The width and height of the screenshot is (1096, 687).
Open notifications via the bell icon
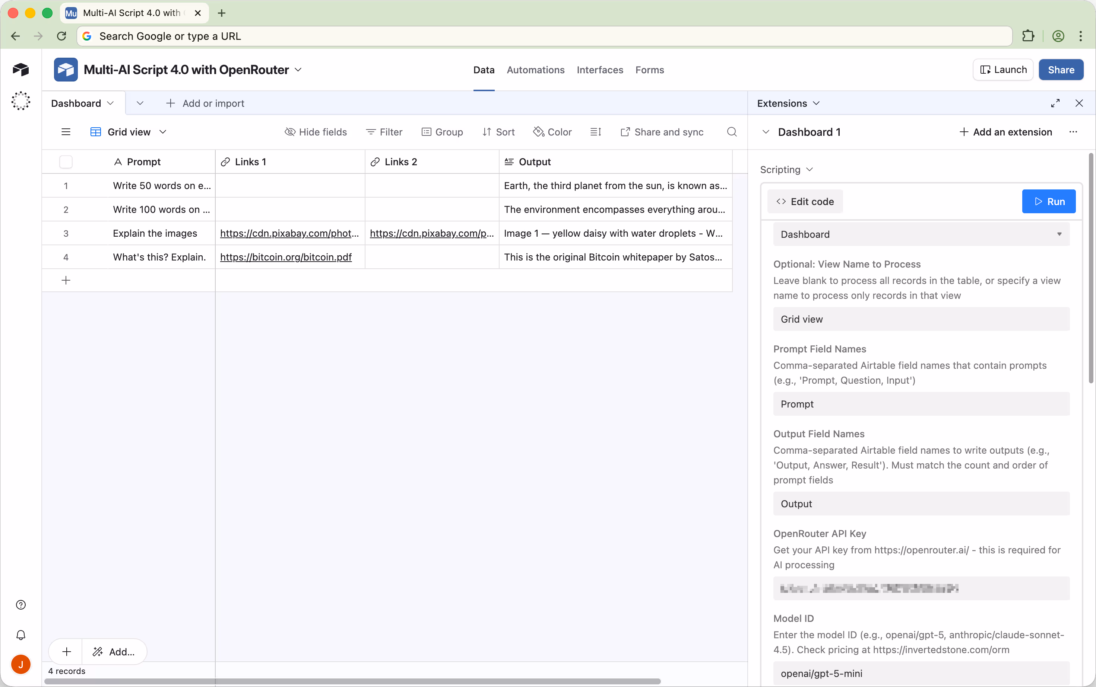pos(21,635)
